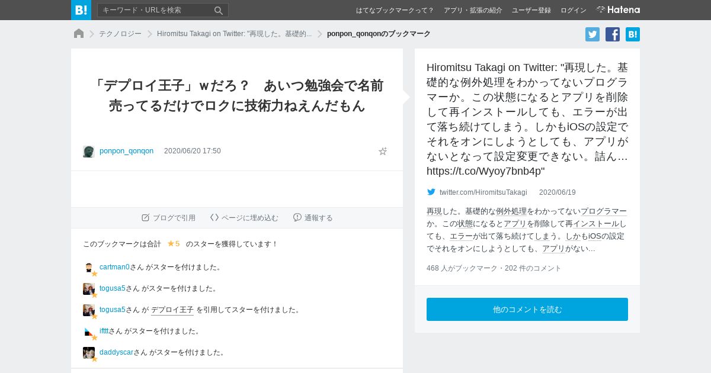Click ブログで引用
The image size is (711, 373).
coord(168,218)
